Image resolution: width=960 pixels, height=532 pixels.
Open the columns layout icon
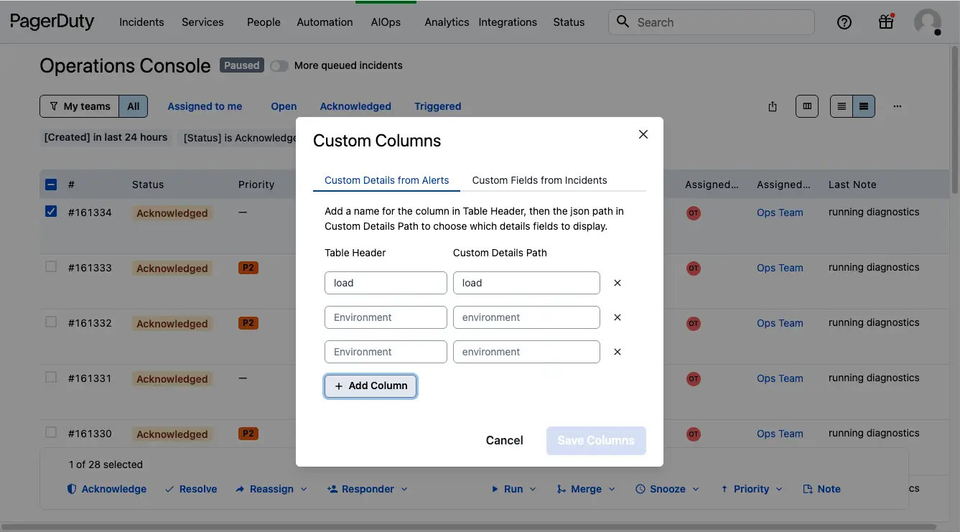(807, 106)
